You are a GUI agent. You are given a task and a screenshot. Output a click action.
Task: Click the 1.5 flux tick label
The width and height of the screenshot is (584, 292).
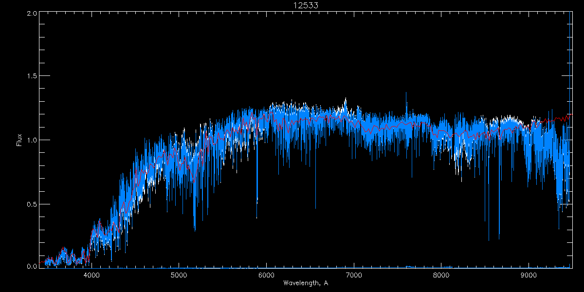(x=32, y=76)
